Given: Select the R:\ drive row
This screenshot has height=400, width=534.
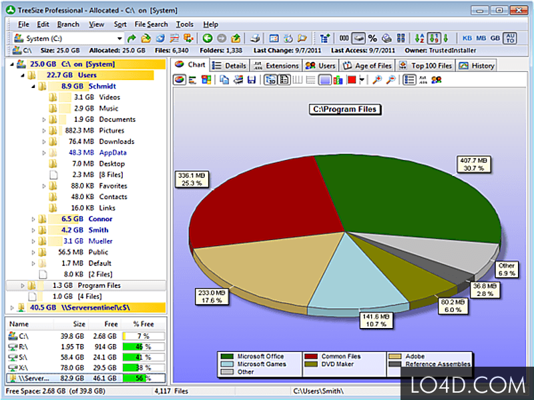Looking at the screenshot, I should pyautogui.click(x=86, y=347).
